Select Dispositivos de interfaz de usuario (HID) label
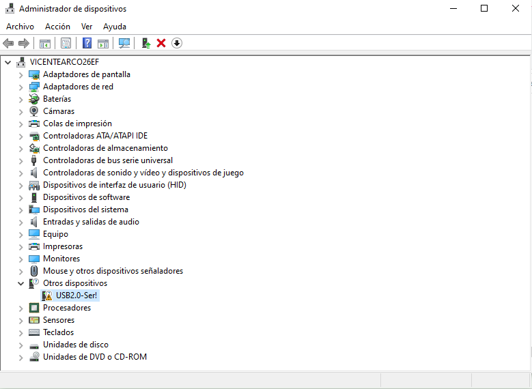532x389 pixels. 115,185
